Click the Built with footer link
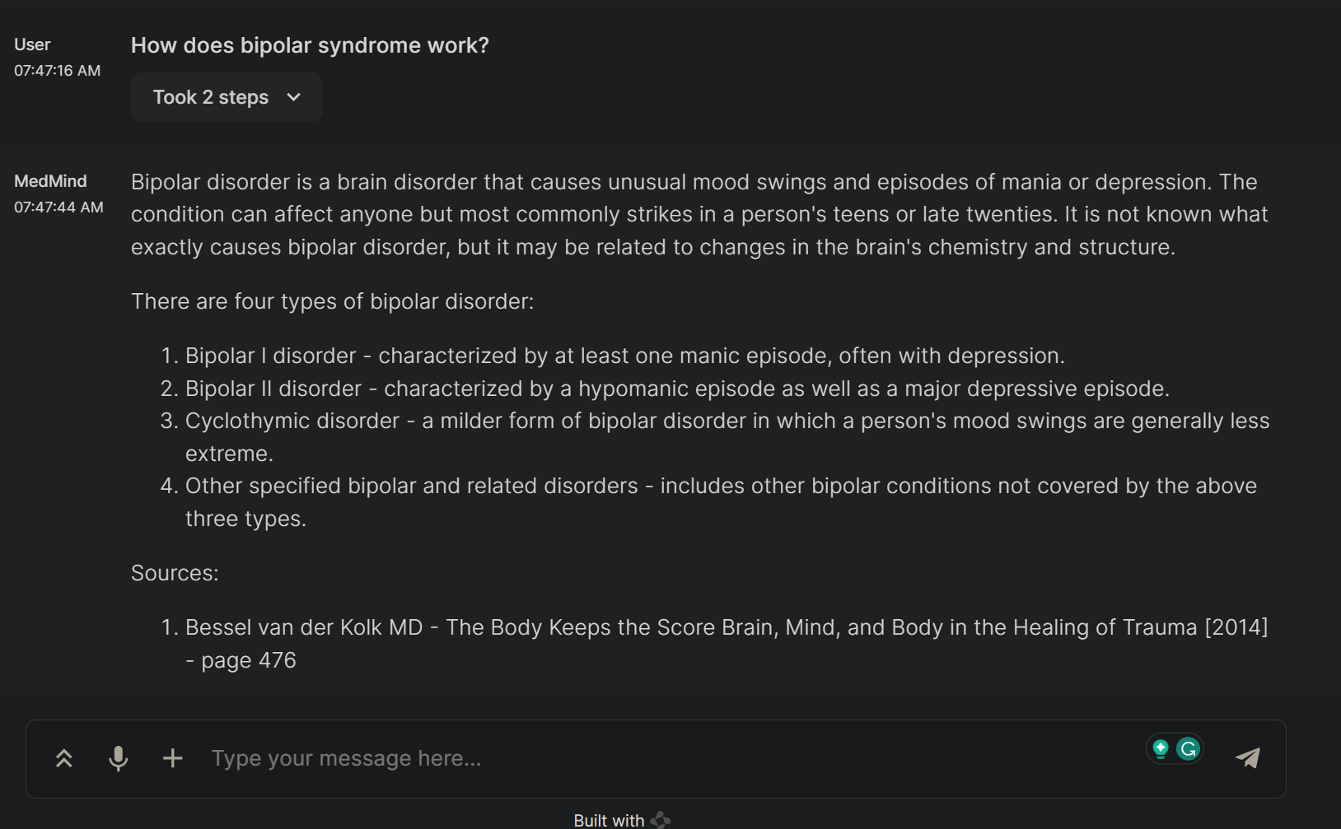1341x829 pixels. 609,820
